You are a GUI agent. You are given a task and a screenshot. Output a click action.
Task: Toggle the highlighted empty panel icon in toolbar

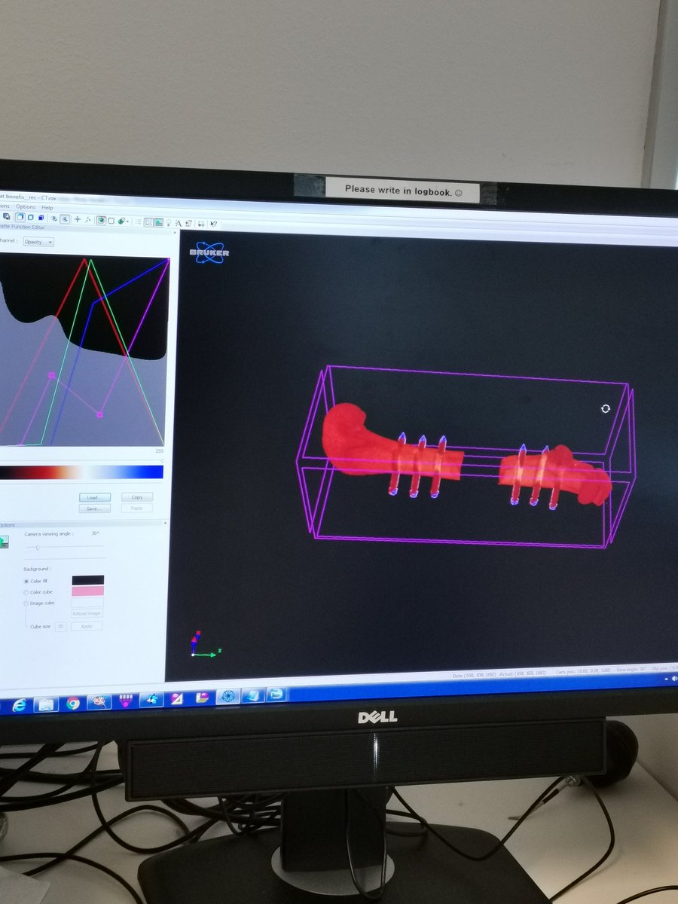(x=148, y=222)
